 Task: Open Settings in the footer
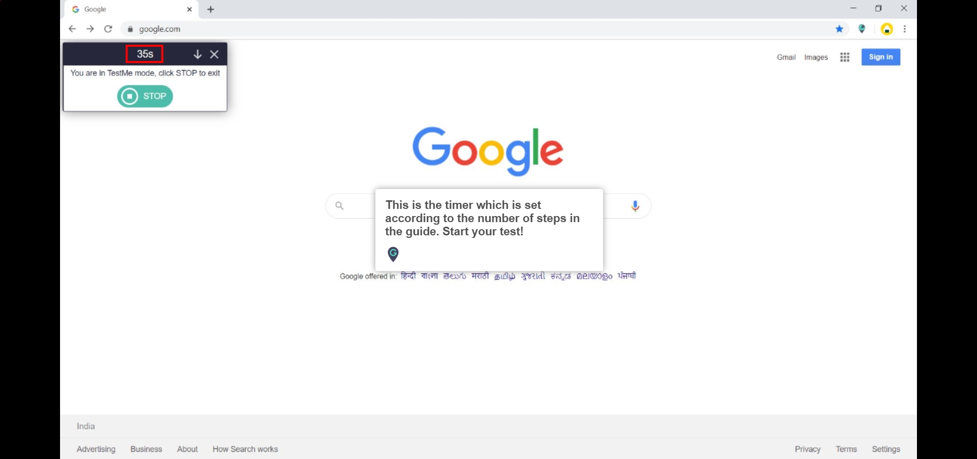[x=885, y=449]
